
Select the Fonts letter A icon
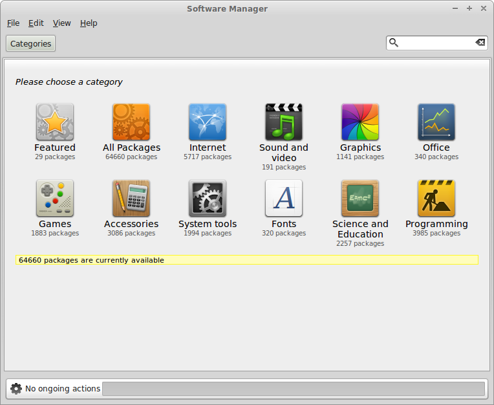click(284, 198)
